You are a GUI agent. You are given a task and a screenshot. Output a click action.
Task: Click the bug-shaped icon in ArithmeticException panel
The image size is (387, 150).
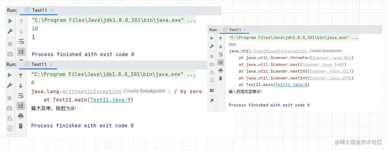10,118
